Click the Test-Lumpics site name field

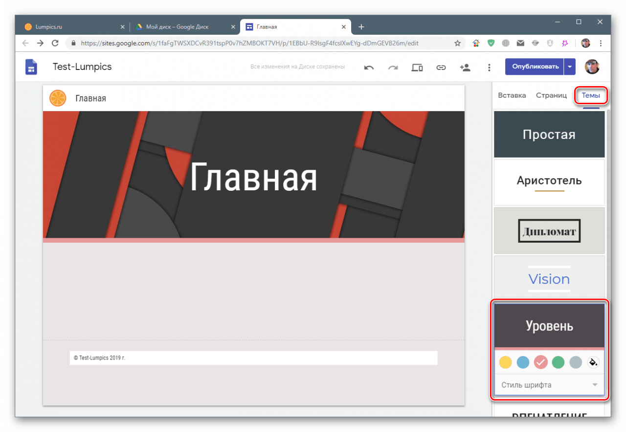coord(82,67)
